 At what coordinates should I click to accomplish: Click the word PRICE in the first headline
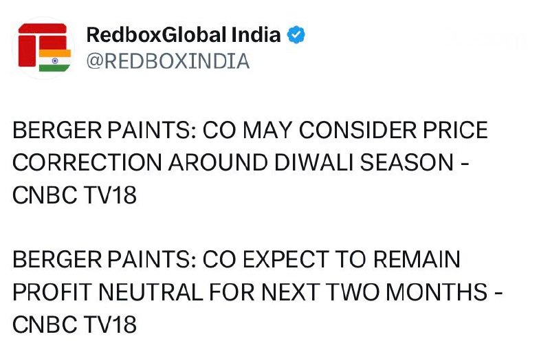click(455, 130)
